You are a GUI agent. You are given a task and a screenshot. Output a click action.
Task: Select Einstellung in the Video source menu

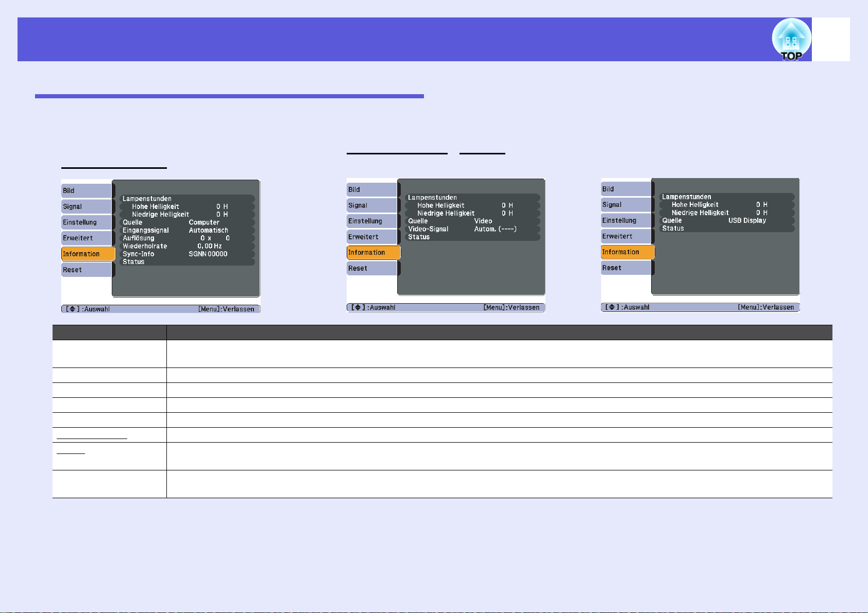(x=372, y=221)
